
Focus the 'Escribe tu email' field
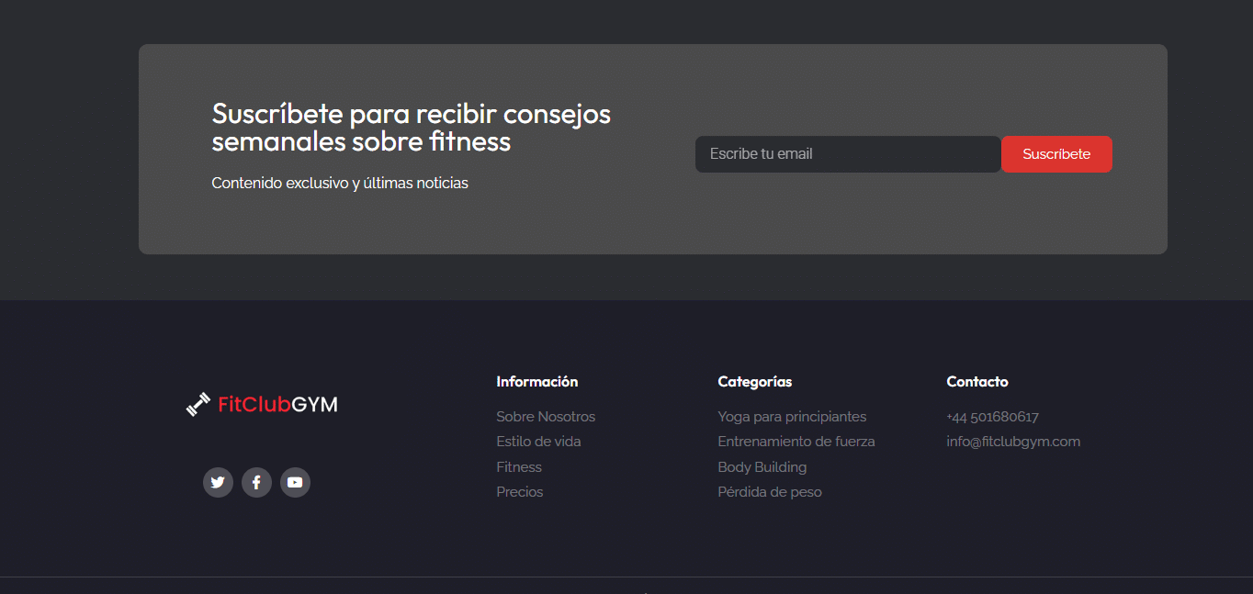[847, 154]
